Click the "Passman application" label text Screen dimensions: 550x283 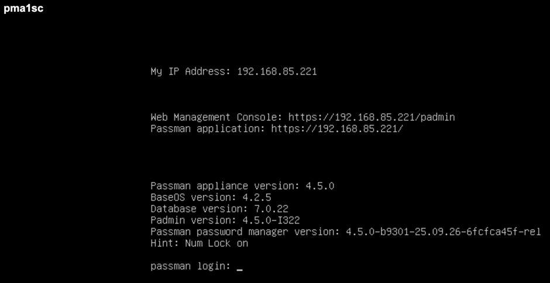point(208,128)
